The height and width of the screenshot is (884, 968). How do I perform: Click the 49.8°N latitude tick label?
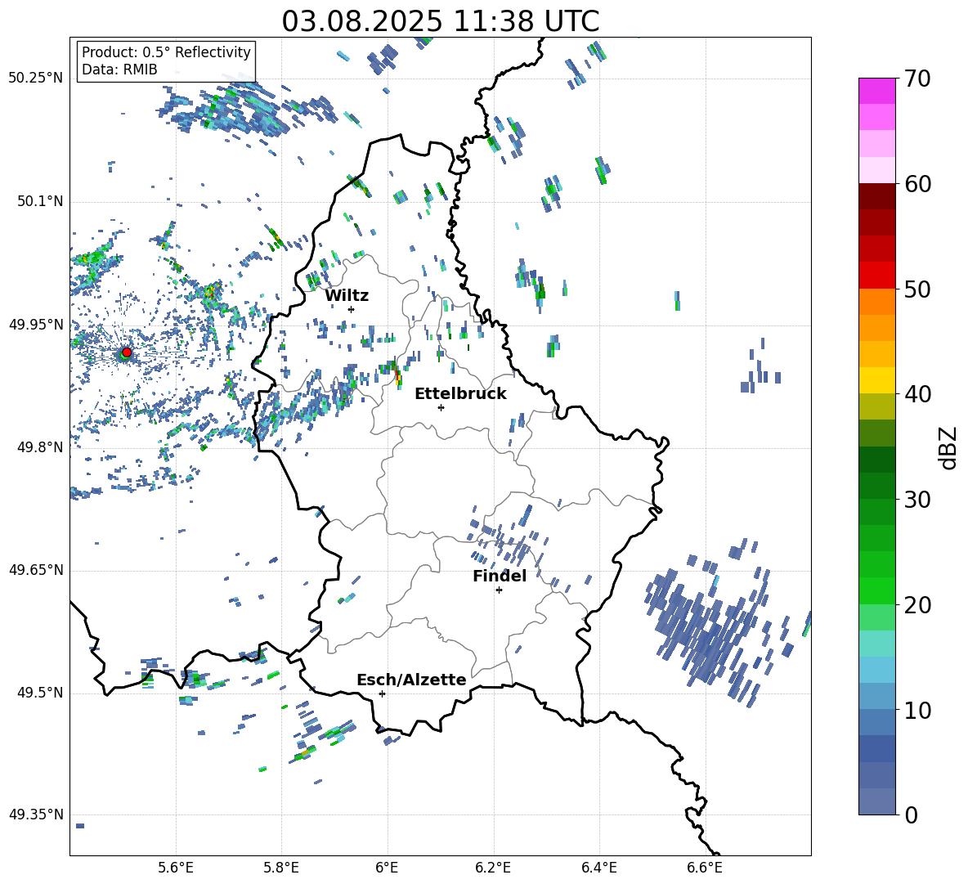(x=39, y=447)
